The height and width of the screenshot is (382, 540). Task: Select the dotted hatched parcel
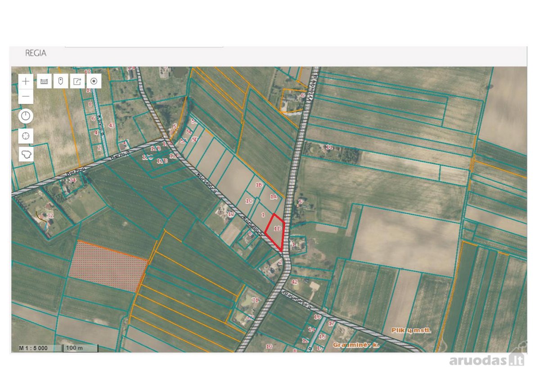(x=108, y=266)
